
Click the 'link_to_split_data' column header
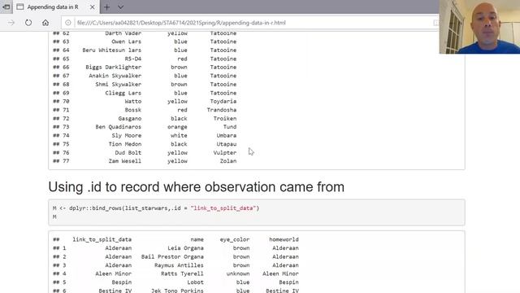102,239
